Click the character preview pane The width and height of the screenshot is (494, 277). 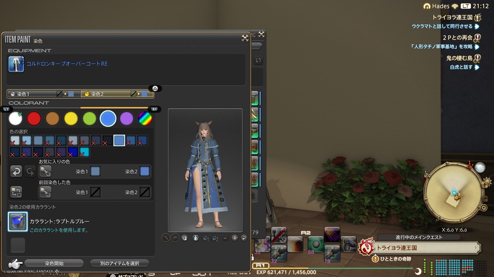(x=205, y=170)
